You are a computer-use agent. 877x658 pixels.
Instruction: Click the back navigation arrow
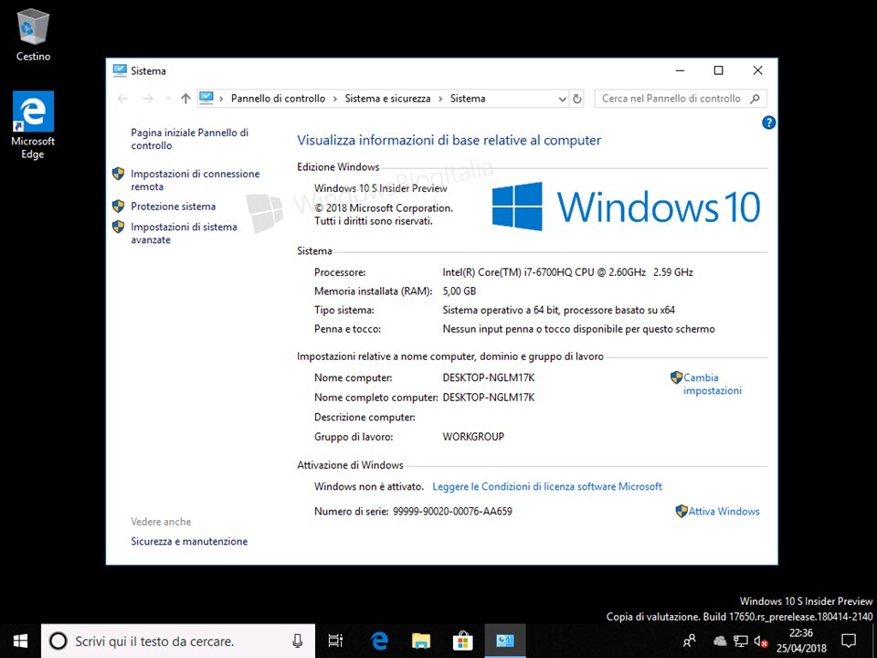(122, 98)
